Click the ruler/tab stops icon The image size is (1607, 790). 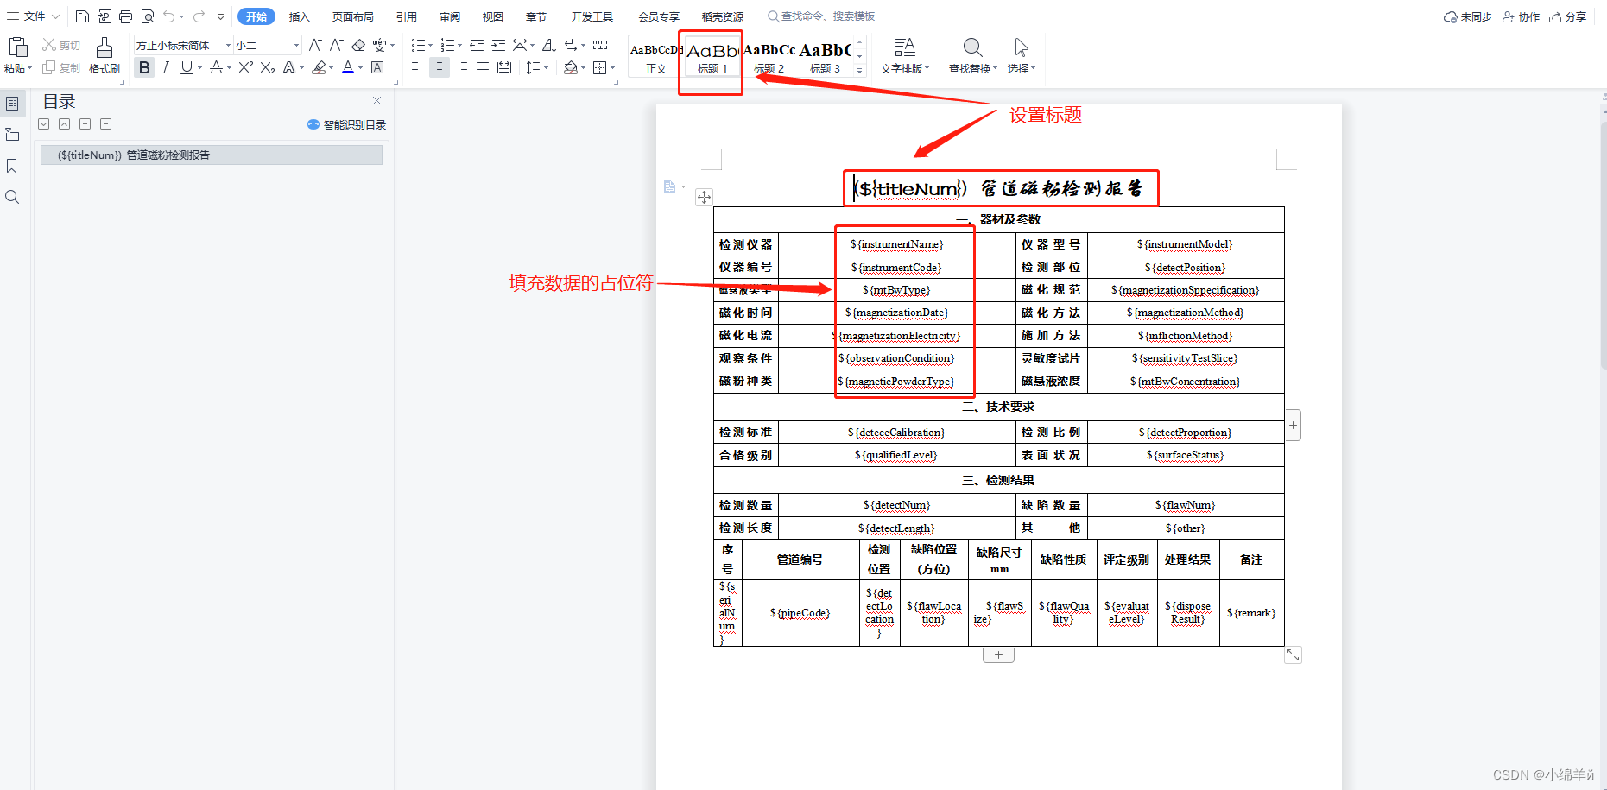pos(600,45)
